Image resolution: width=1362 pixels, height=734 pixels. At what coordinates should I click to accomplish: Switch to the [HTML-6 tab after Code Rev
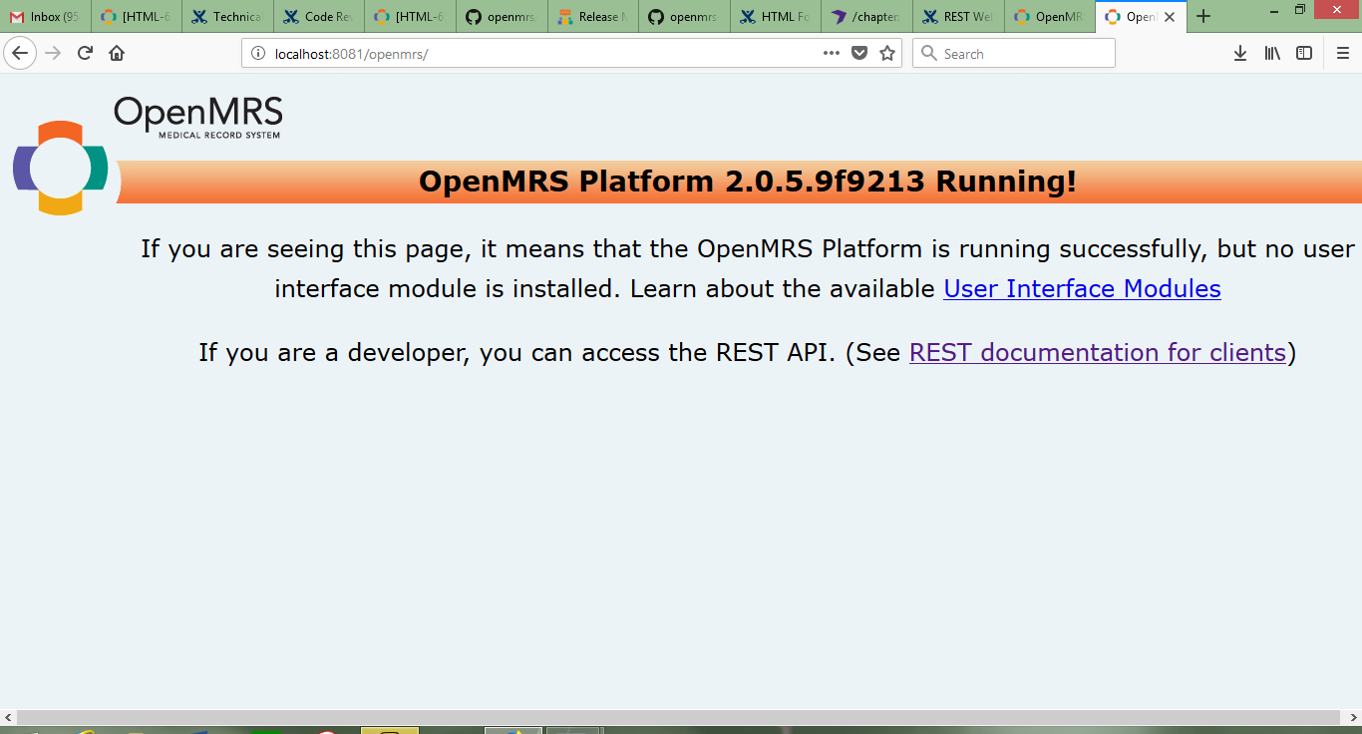point(410,17)
